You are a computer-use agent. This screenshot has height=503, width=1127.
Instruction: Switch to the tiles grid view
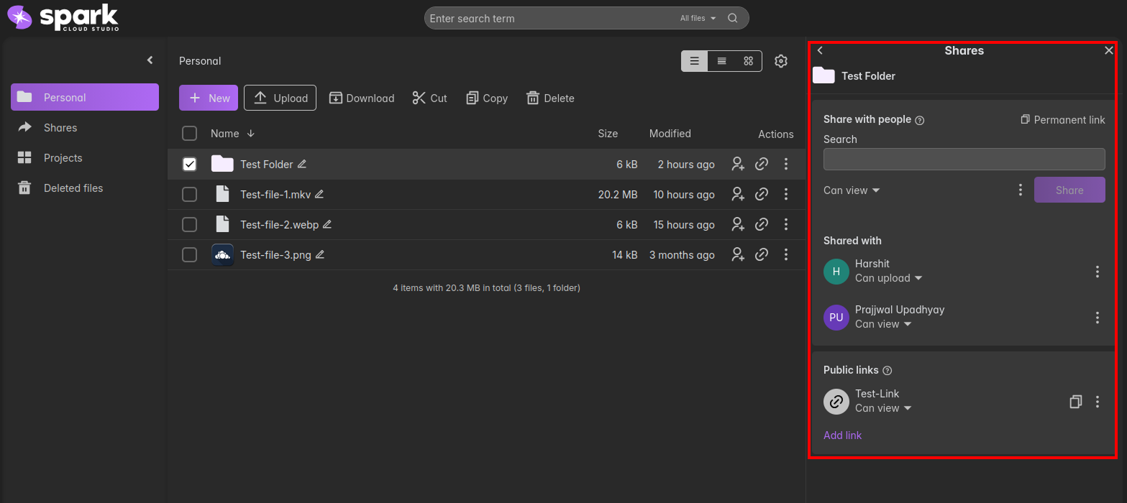point(748,61)
